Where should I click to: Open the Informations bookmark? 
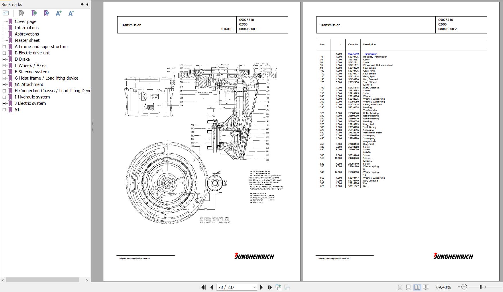tap(27, 28)
